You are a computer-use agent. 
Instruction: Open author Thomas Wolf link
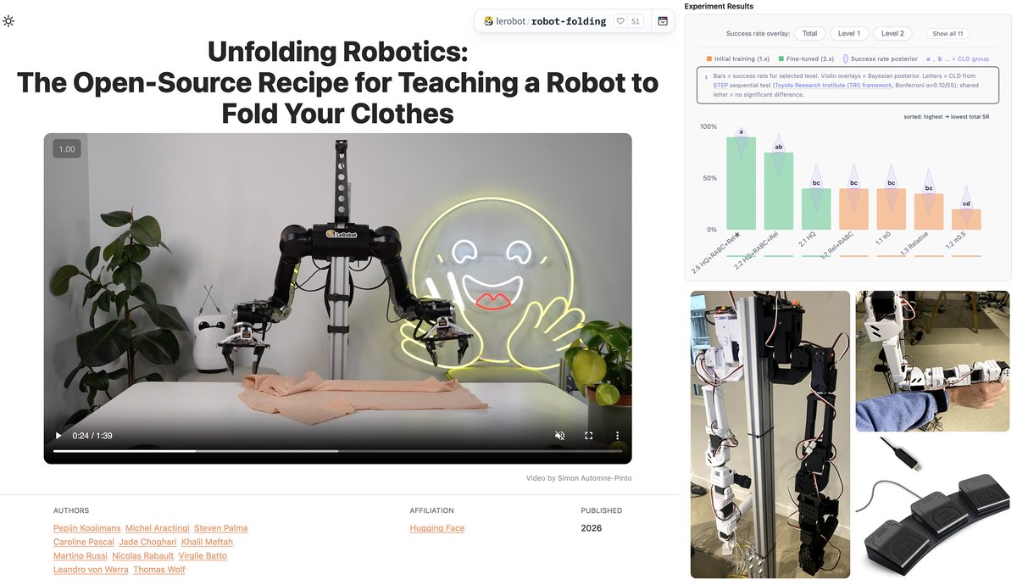tap(159, 569)
